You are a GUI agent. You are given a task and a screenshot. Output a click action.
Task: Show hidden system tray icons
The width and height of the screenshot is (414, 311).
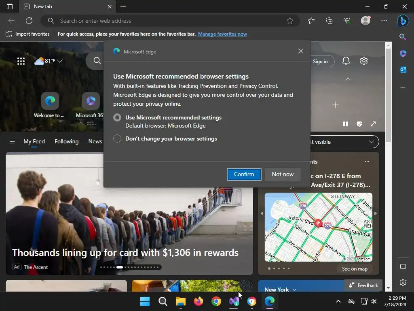coord(338,301)
